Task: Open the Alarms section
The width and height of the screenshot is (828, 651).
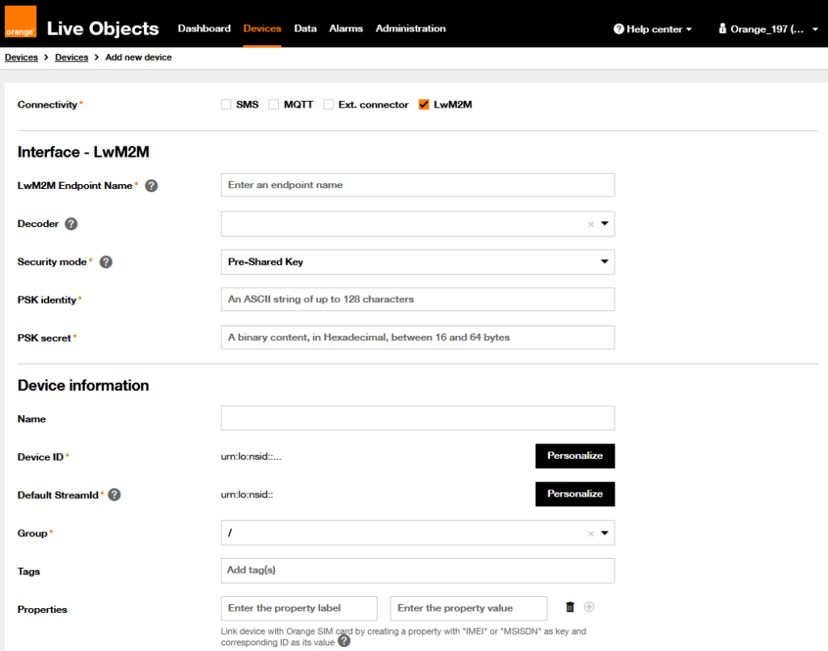Action: click(345, 28)
